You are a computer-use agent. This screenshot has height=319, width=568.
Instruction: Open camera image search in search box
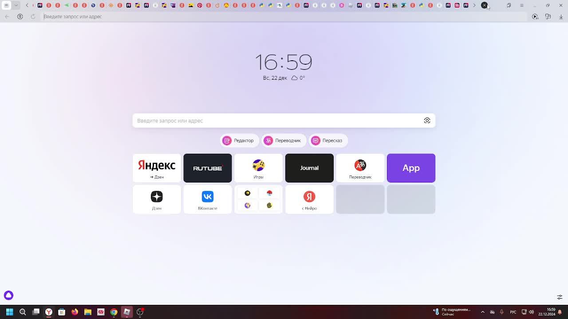[x=427, y=121]
